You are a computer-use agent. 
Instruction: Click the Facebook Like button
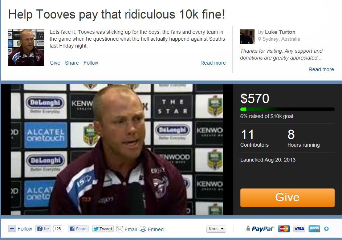(x=43, y=229)
